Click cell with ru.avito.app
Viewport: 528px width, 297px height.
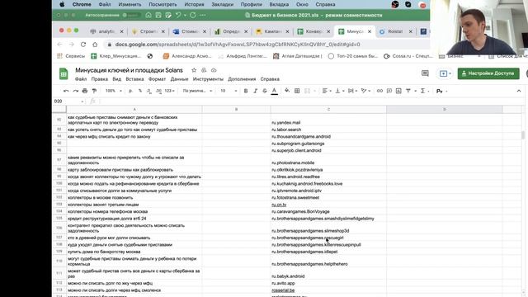coord(328,283)
